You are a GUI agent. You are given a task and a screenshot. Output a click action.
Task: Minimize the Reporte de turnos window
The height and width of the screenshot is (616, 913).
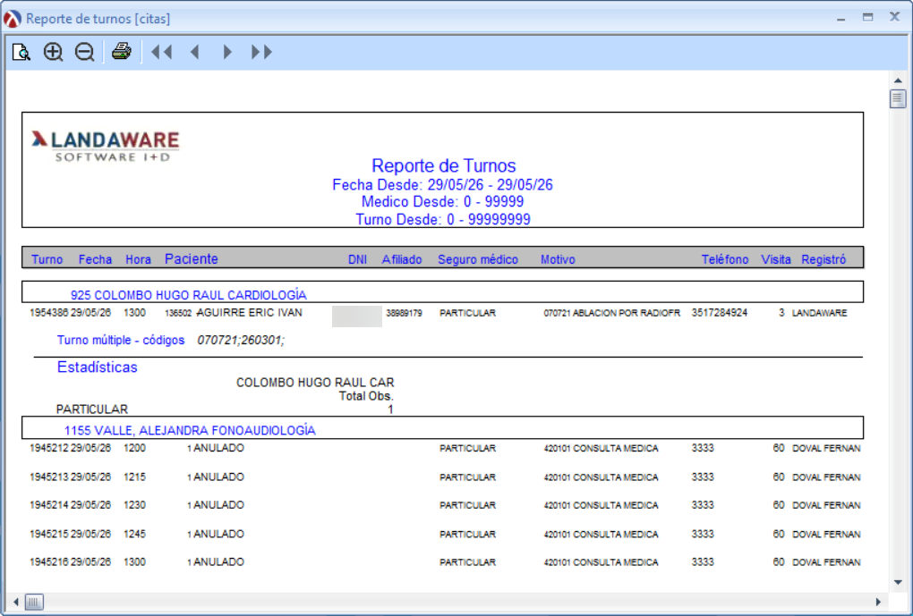(x=840, y=19)
